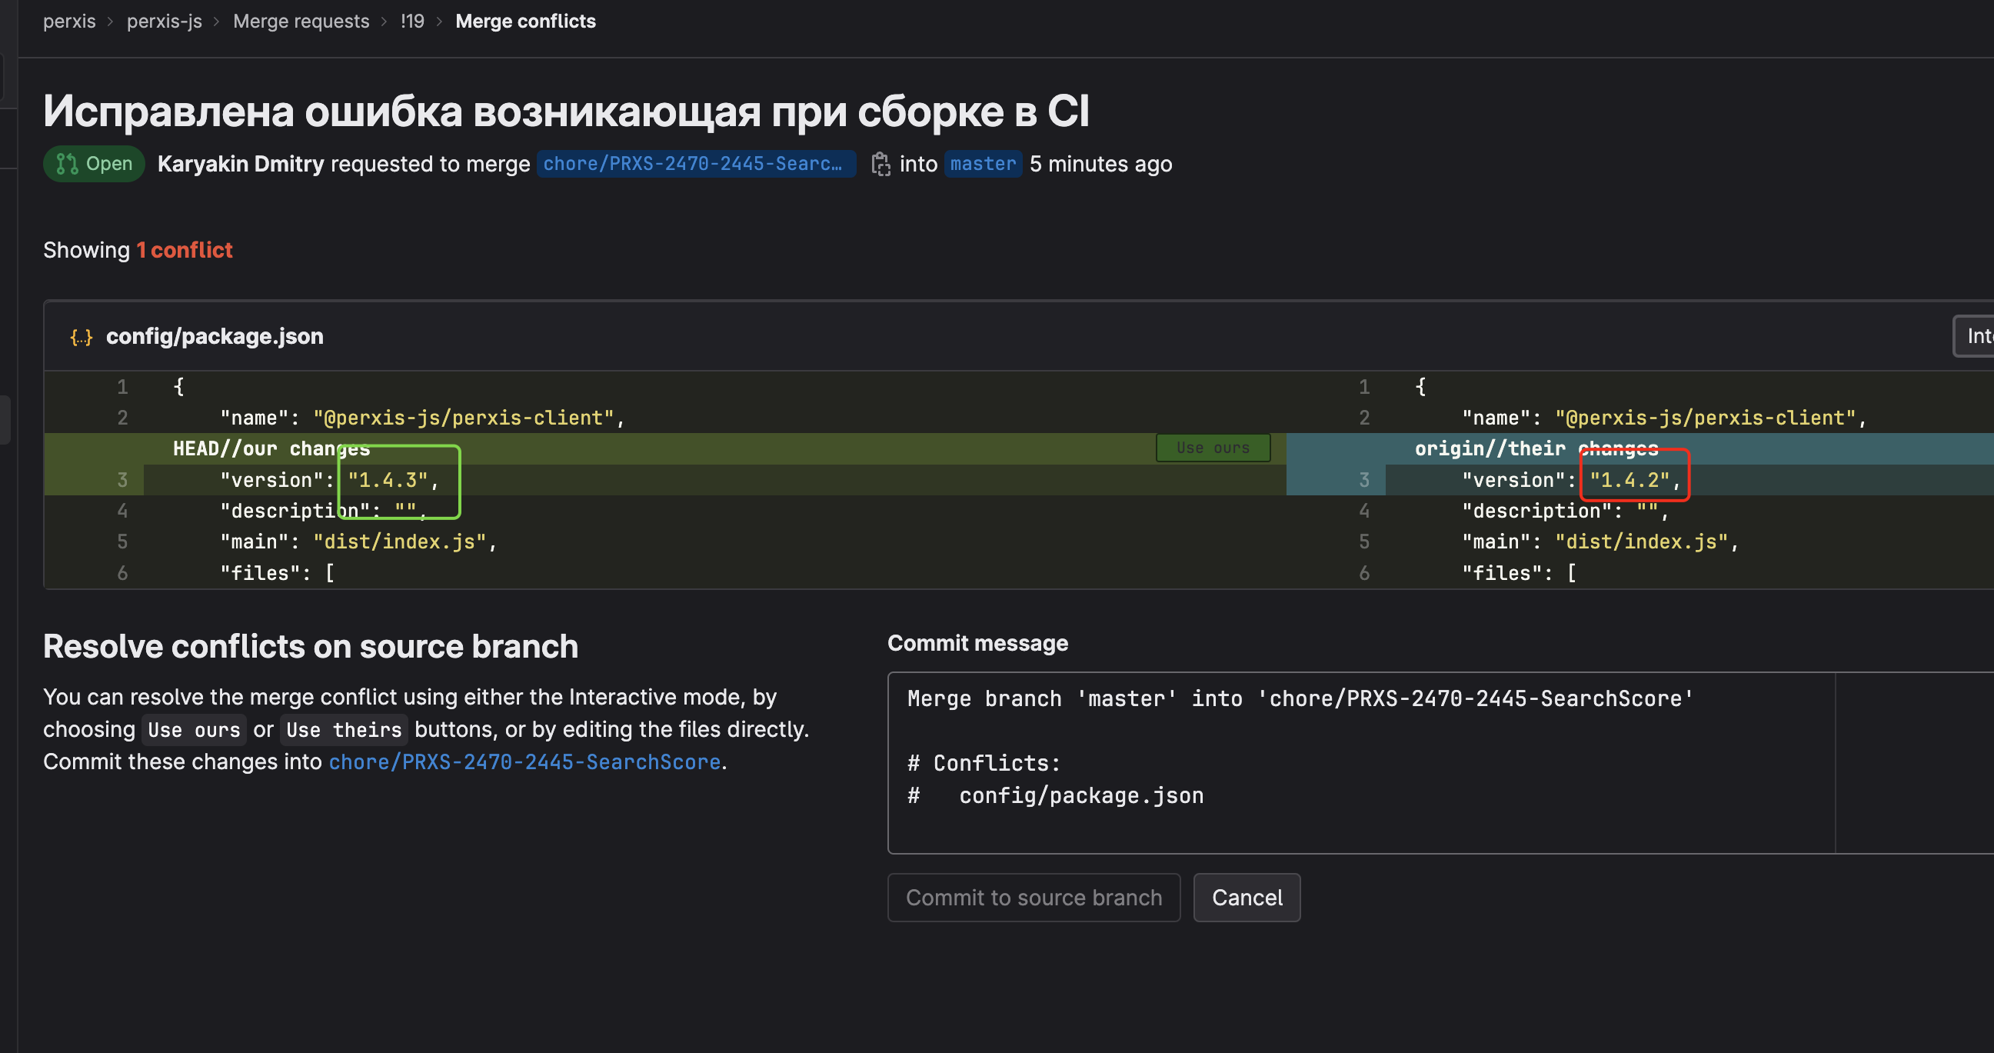
Task: Click line number 3 in left pane
Action: coord(122,480)
